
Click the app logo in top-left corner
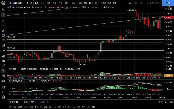coord(3,3)
